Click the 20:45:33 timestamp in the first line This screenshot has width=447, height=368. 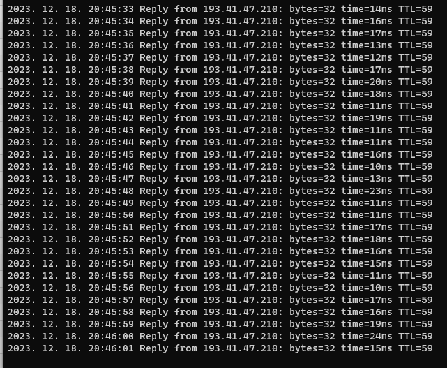[111, 9]
